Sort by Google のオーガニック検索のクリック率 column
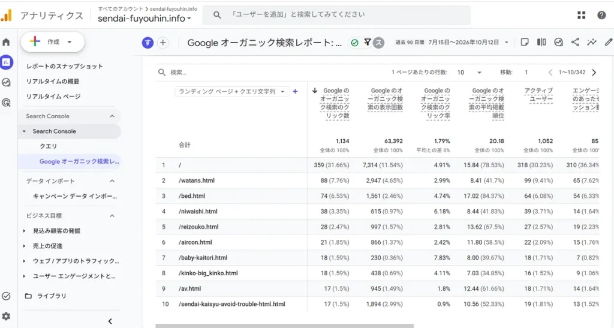Image resolution: width=614 pixels, height=328 pixels. [x=435, y=103]
